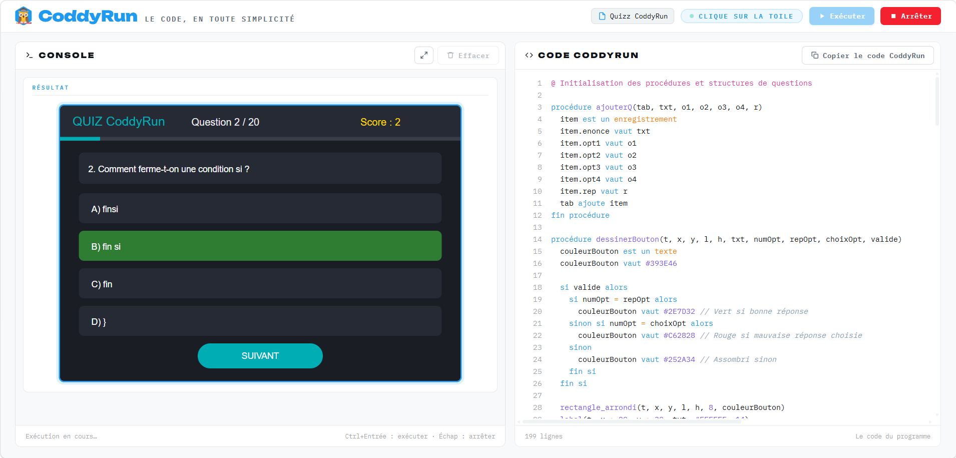Click color value #2E7D32 in code

pyautogui.click(x=679, y=311)
